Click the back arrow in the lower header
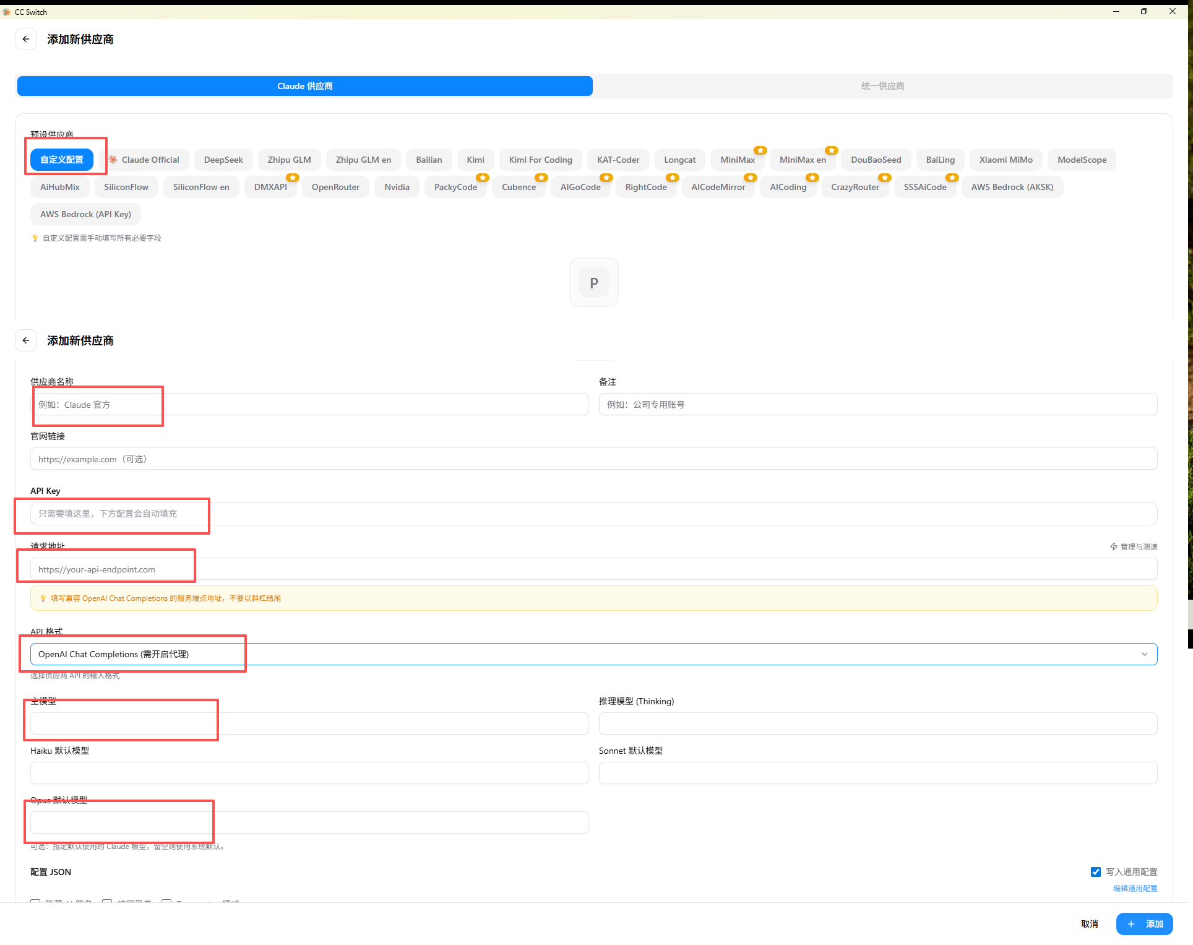The width and height of the screenshot is (1193, 945). 26,340
